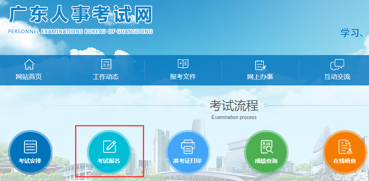This screenshot has height=181, width=369.
Task: Click the 考试报名 text label
Action: click(x=109, y=161)
